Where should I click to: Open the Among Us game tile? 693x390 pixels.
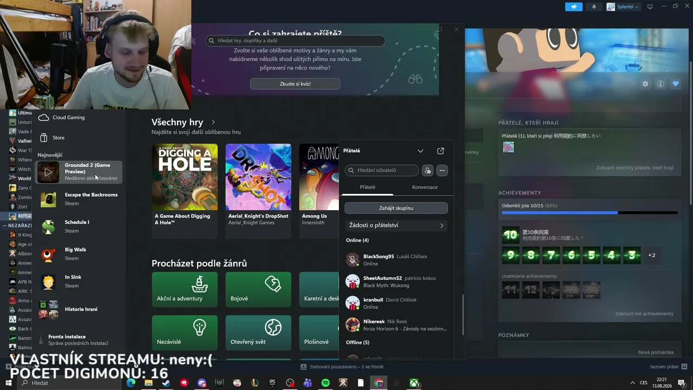319,191
